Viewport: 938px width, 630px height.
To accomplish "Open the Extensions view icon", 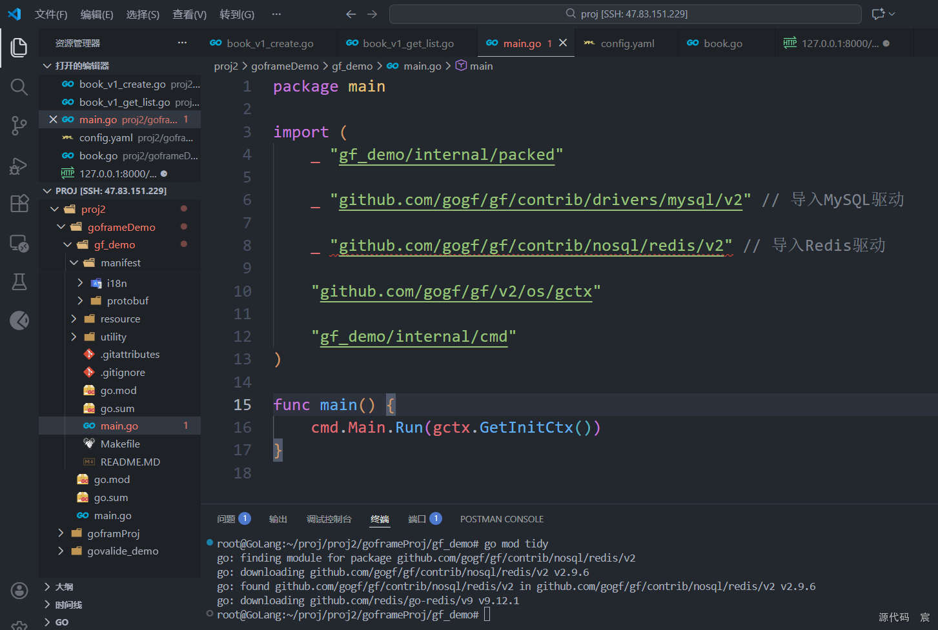I will tap(19, 204).
